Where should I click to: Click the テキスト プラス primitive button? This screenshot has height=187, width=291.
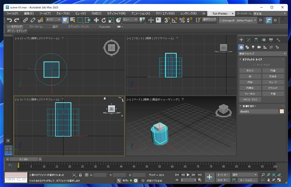[x=250, y=100]
